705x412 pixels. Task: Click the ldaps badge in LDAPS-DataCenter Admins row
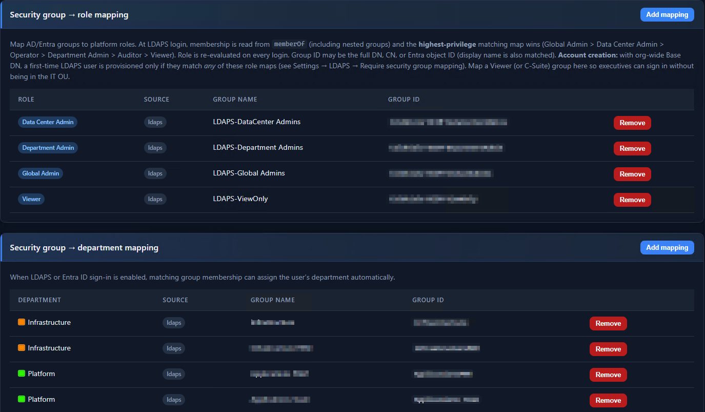(x=155, y=122)
